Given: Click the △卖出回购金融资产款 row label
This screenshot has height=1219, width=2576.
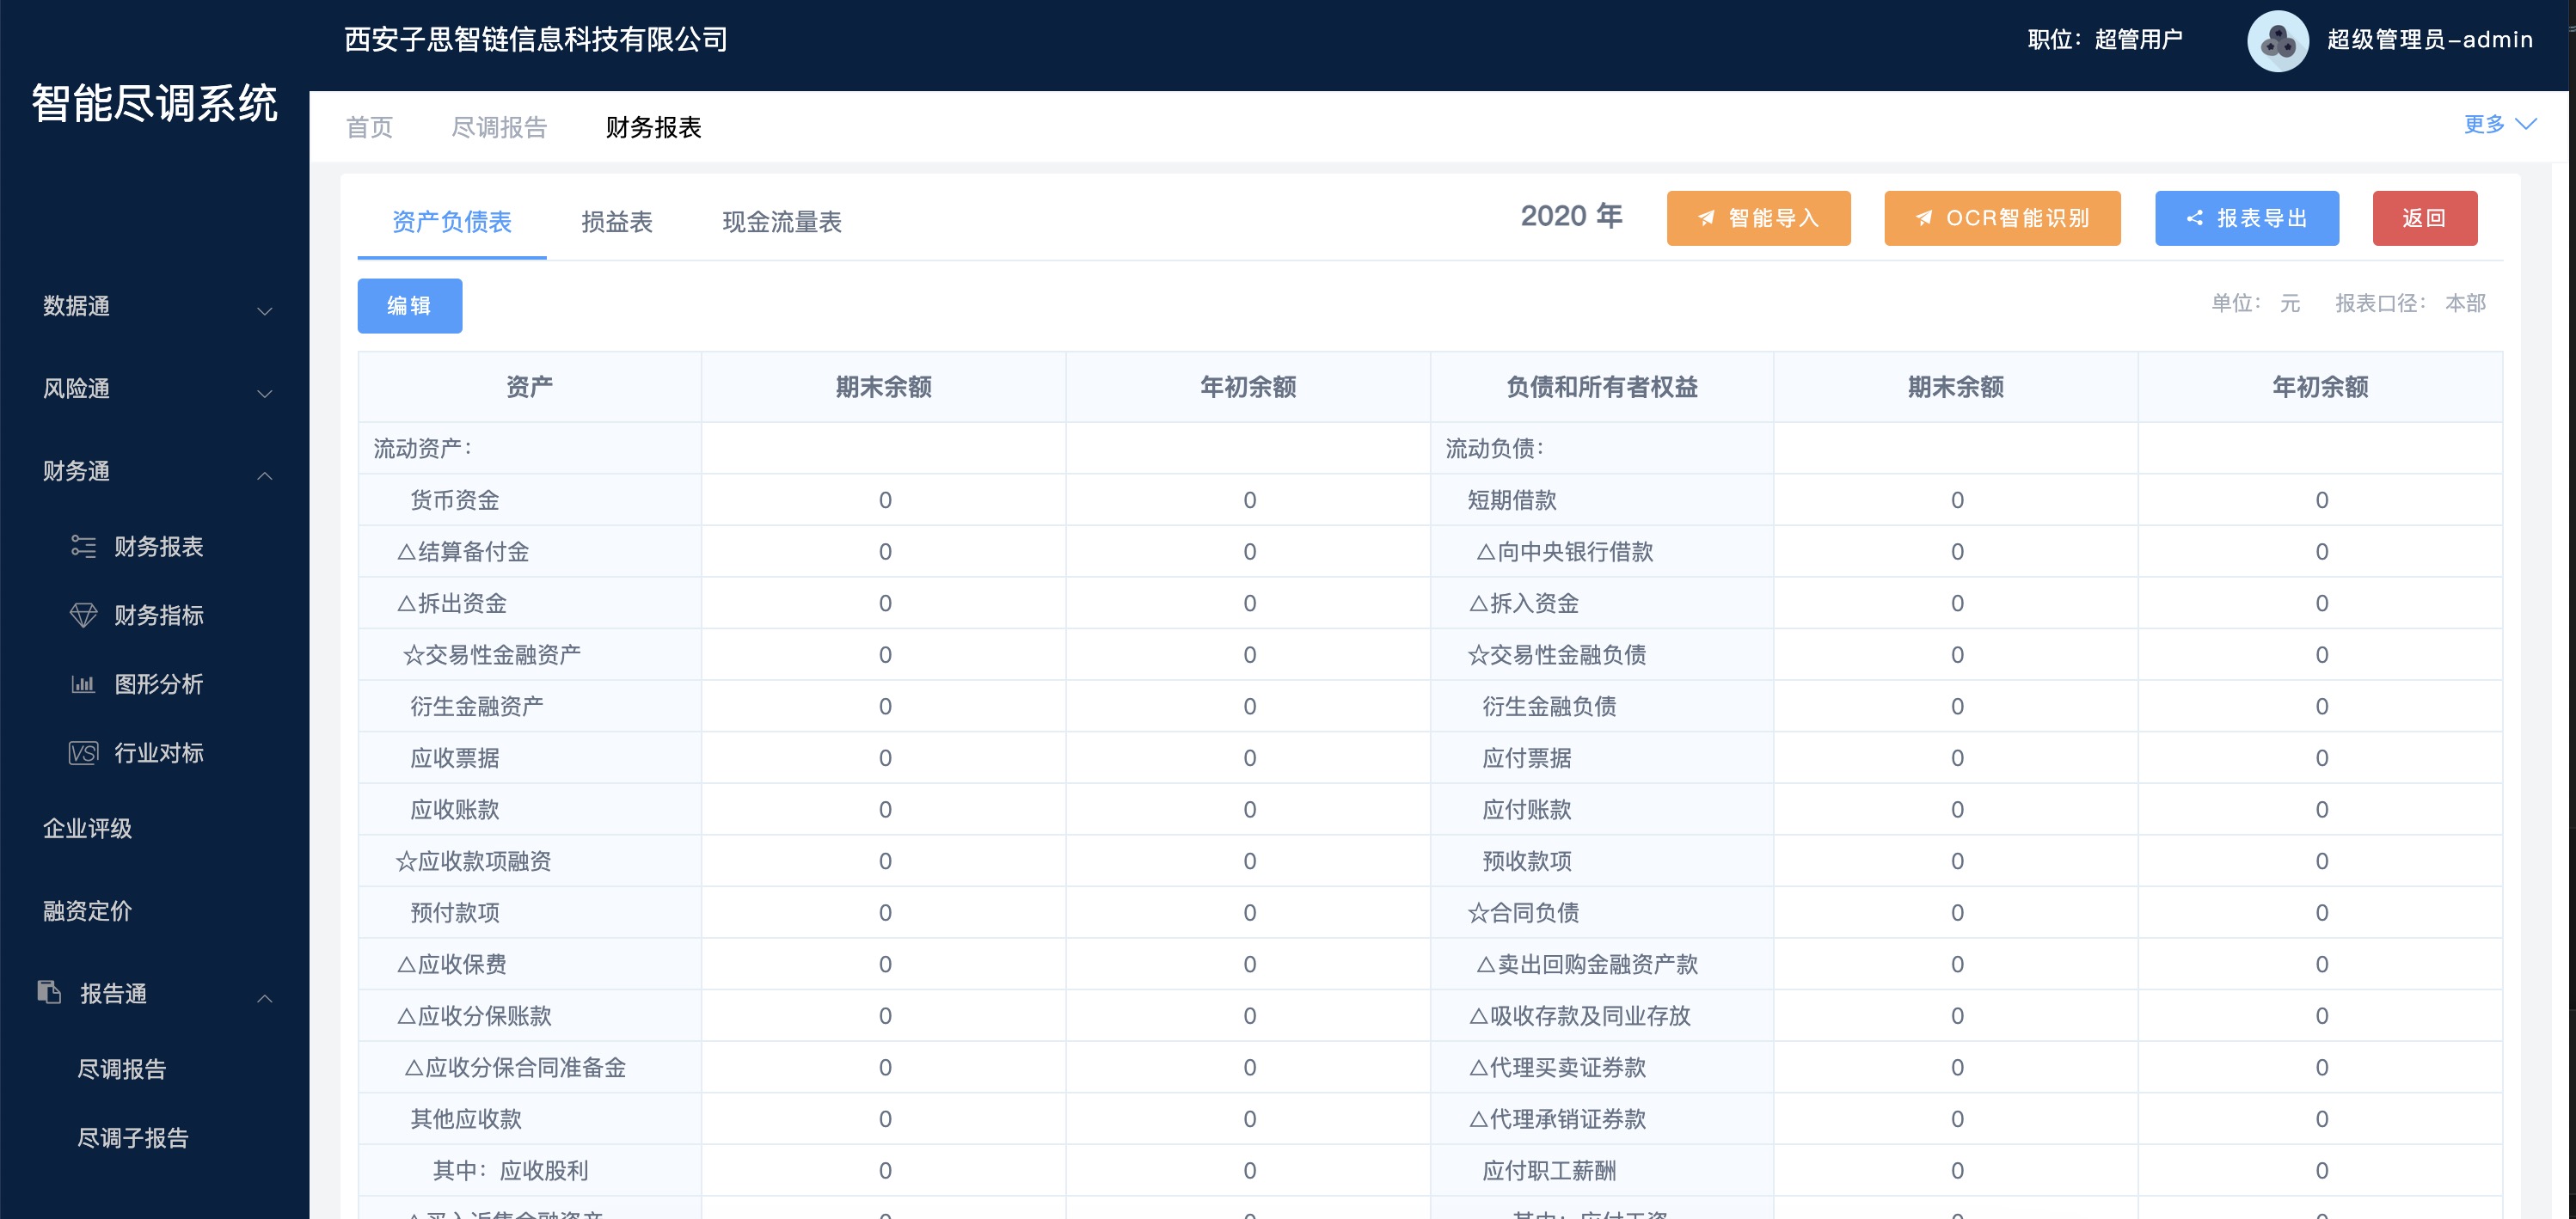Looking at the screenshot, I should [1587, 964].
